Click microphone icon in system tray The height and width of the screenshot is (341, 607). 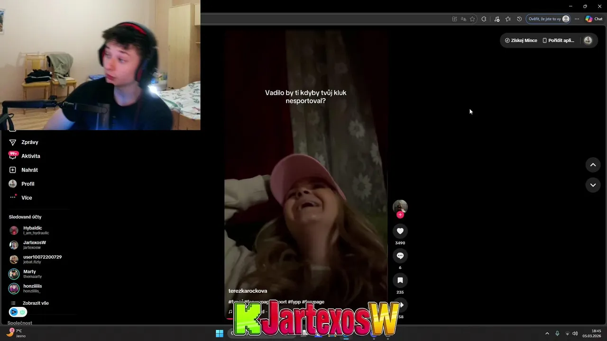coord(557,333)
